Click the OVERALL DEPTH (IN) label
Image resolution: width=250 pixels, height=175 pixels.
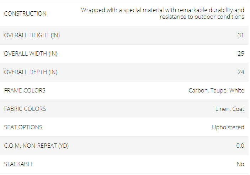tap(31, 72)
